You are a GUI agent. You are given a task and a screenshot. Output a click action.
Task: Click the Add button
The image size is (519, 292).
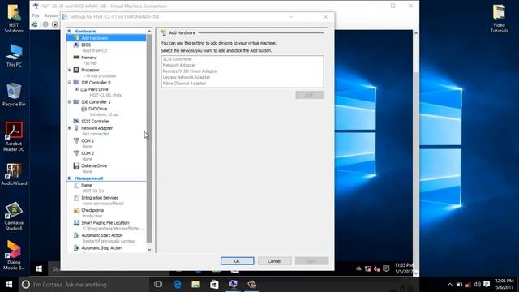tap(310, 95)
